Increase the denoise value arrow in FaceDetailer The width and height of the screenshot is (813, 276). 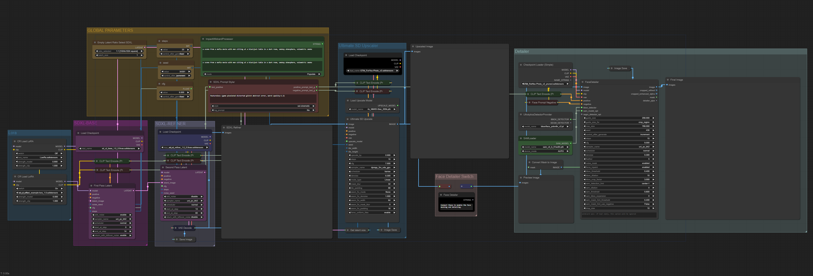tap(653, 155)
